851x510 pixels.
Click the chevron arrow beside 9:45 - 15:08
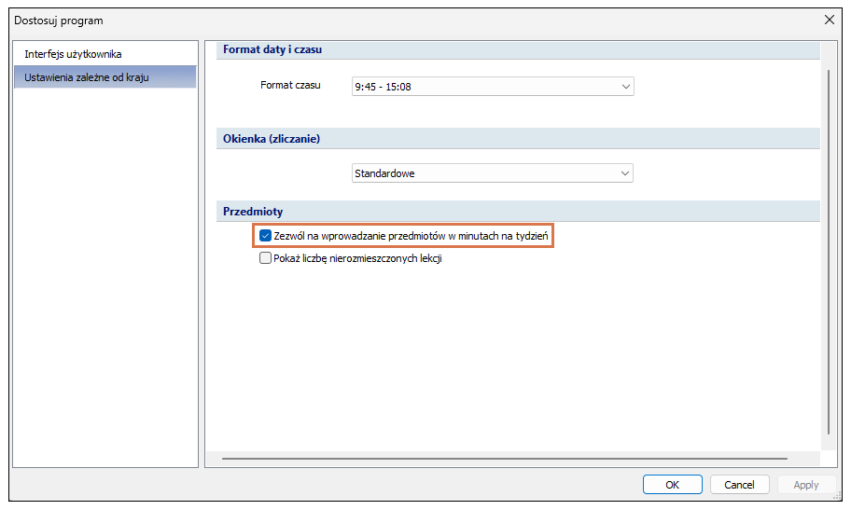[x=625, y=87]
